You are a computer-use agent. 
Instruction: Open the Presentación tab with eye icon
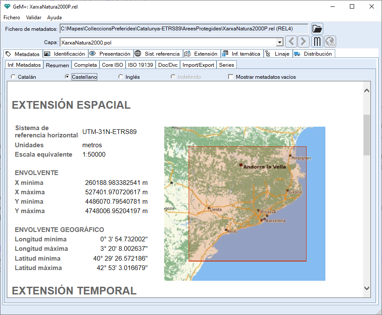(111, 54)
